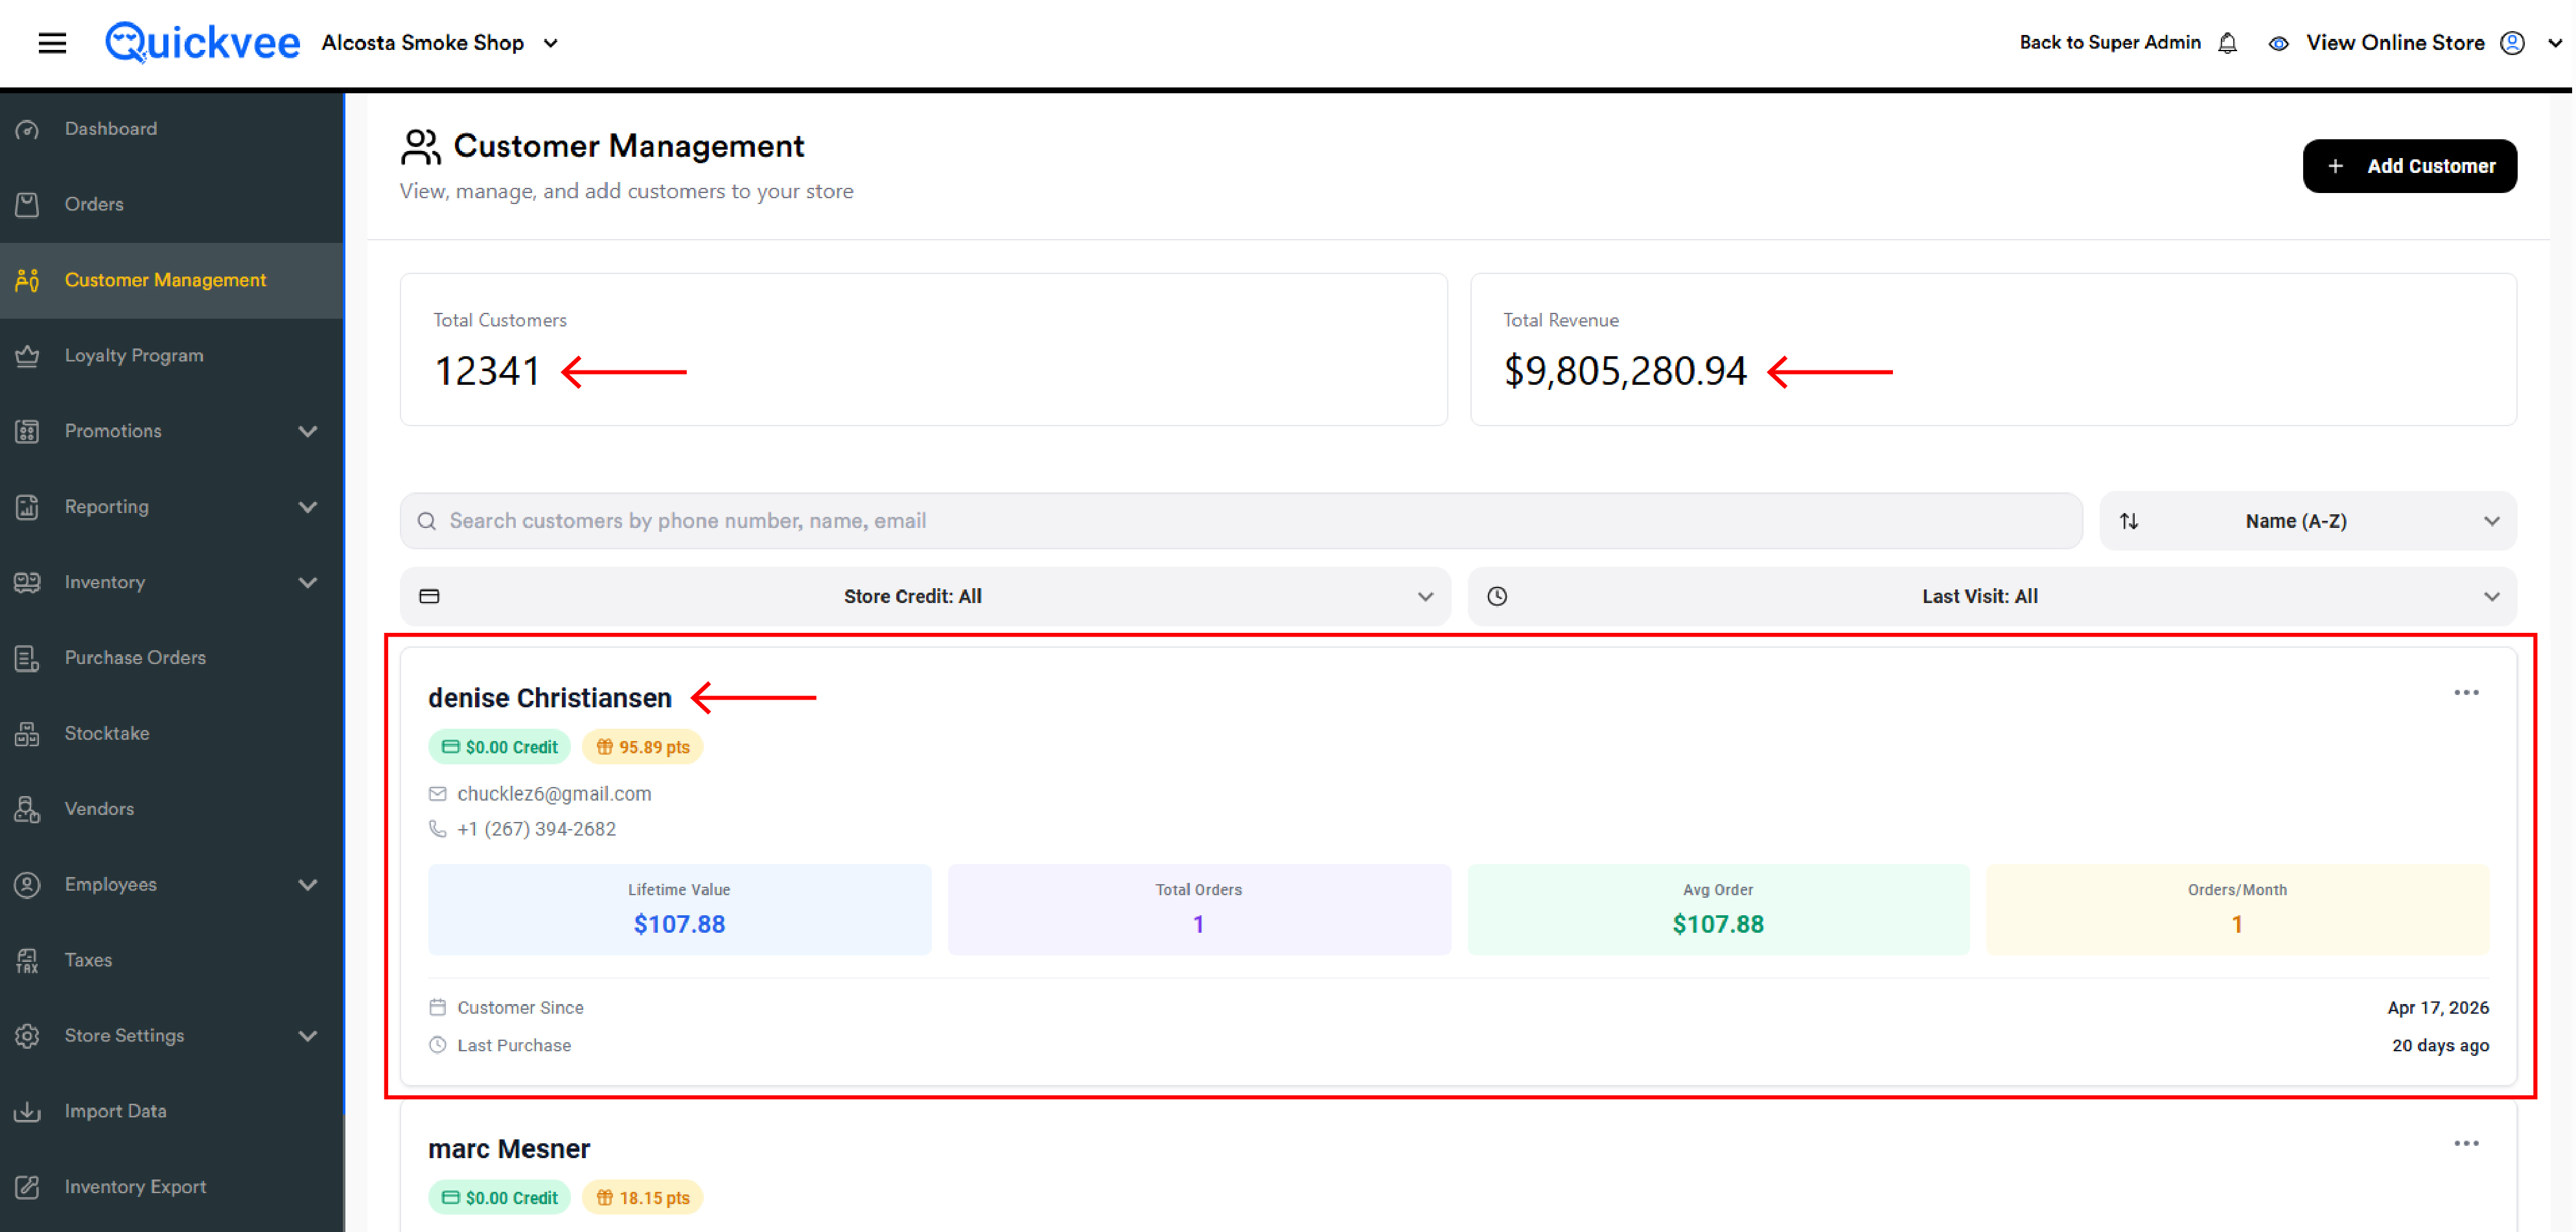Screen dimensions: 2576x1232
Task: Open marc Mesner's three-dot options menu
Action: pos(2466,1143)
